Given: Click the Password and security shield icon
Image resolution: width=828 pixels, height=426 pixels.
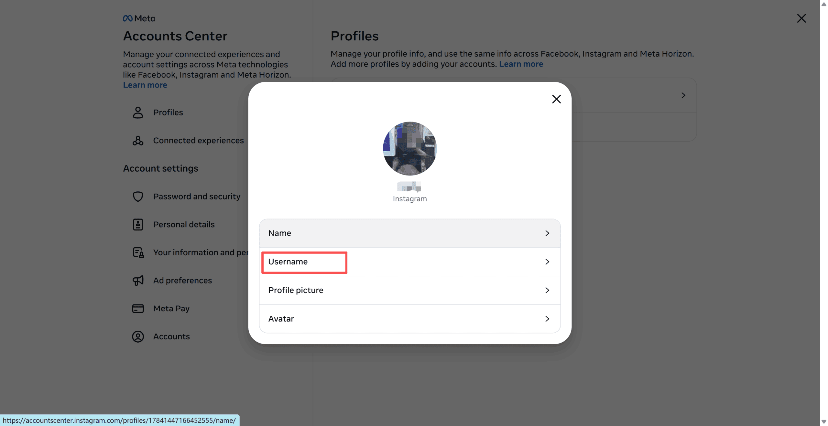Looking at the screenshot, I should click(x=138, y=197).
